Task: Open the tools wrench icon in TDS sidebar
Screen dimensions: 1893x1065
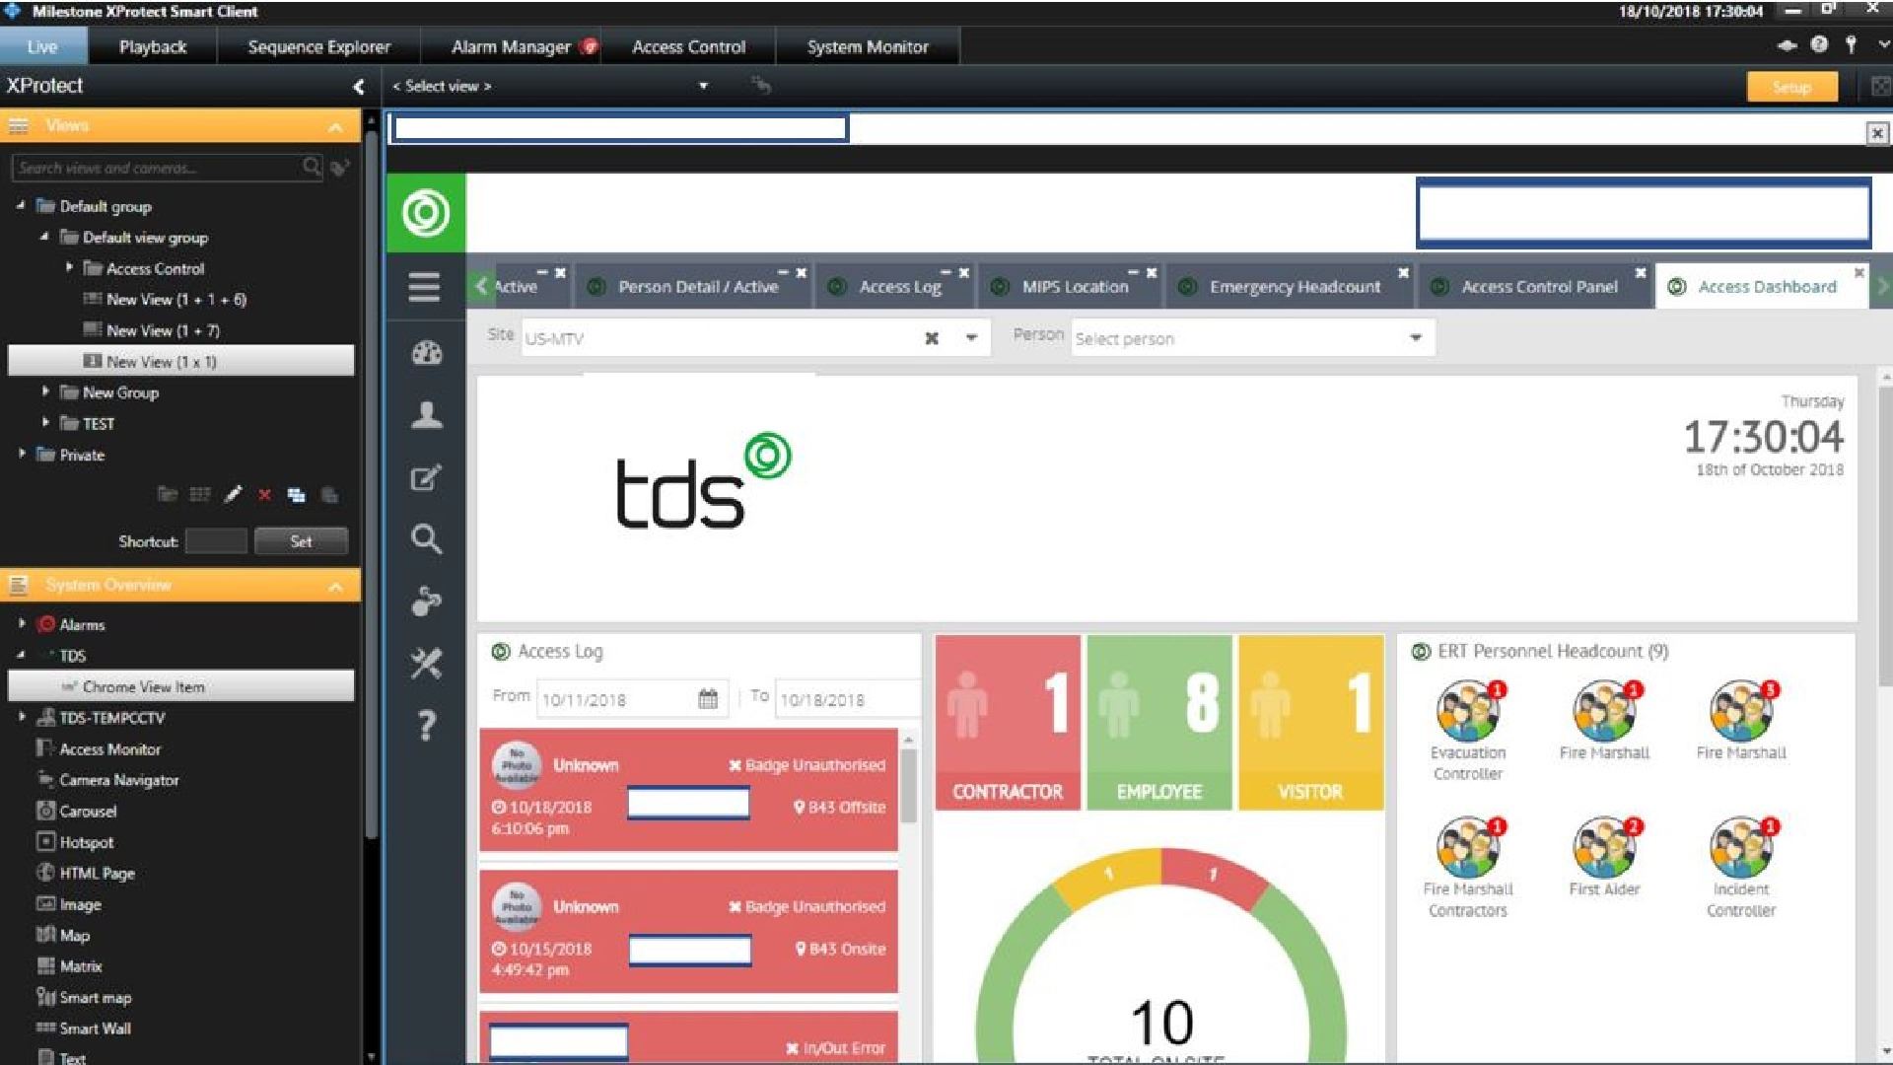Action: [426, 664]
